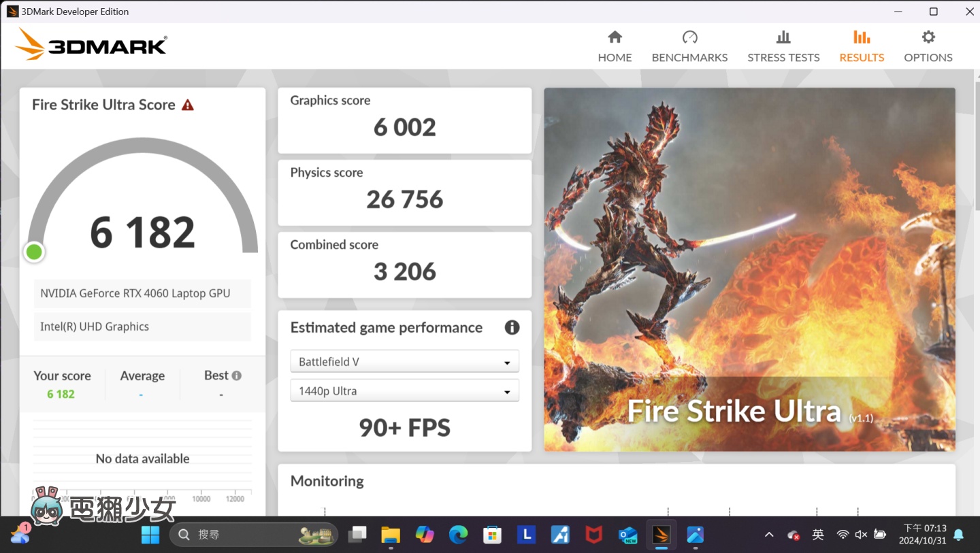Click the estimated game performance info icon
Screen dimensions: 980x553
(512, 327)
